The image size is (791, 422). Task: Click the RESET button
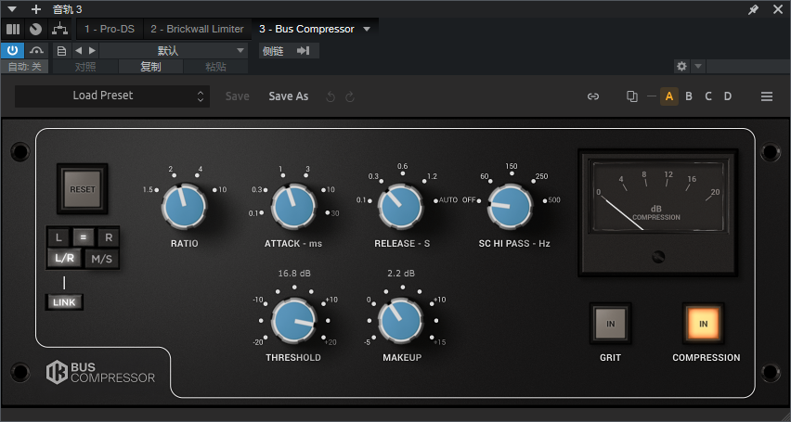(83, 189)
